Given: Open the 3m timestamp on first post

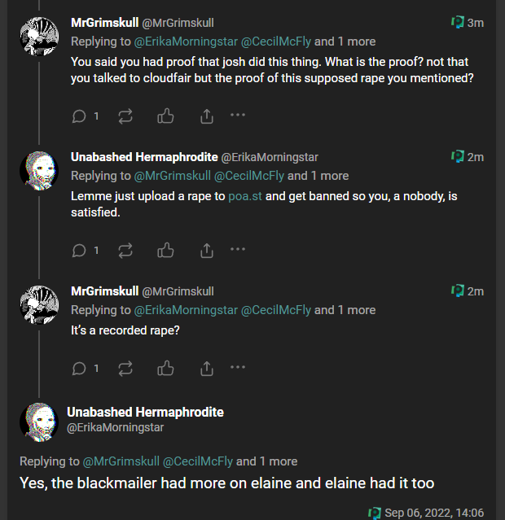Looking at the screenshot, I should click(x=475, y=23).
